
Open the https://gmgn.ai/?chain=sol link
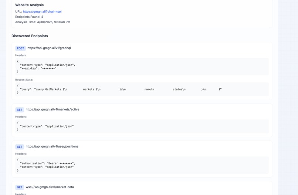click(x=42, y=11)
